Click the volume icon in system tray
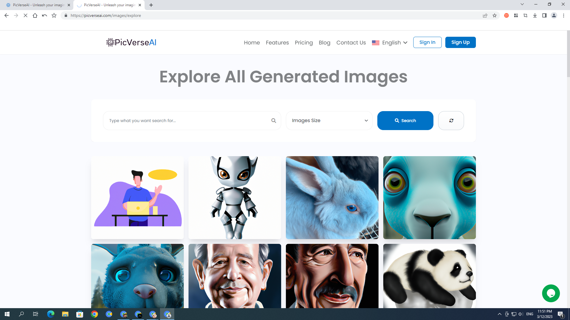Screen dimensions: 570x320 521,314
